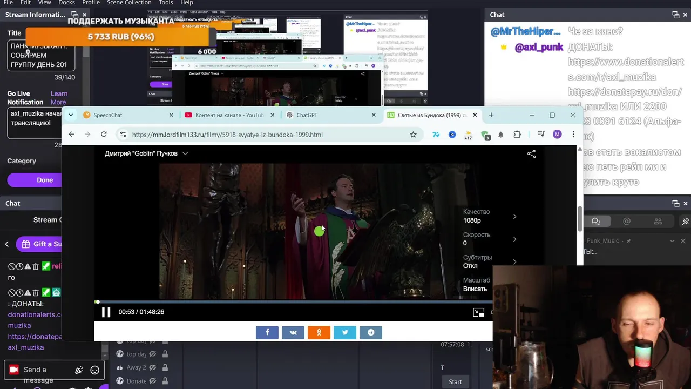Switch to the ChatGPT tab

pos(330,115)
